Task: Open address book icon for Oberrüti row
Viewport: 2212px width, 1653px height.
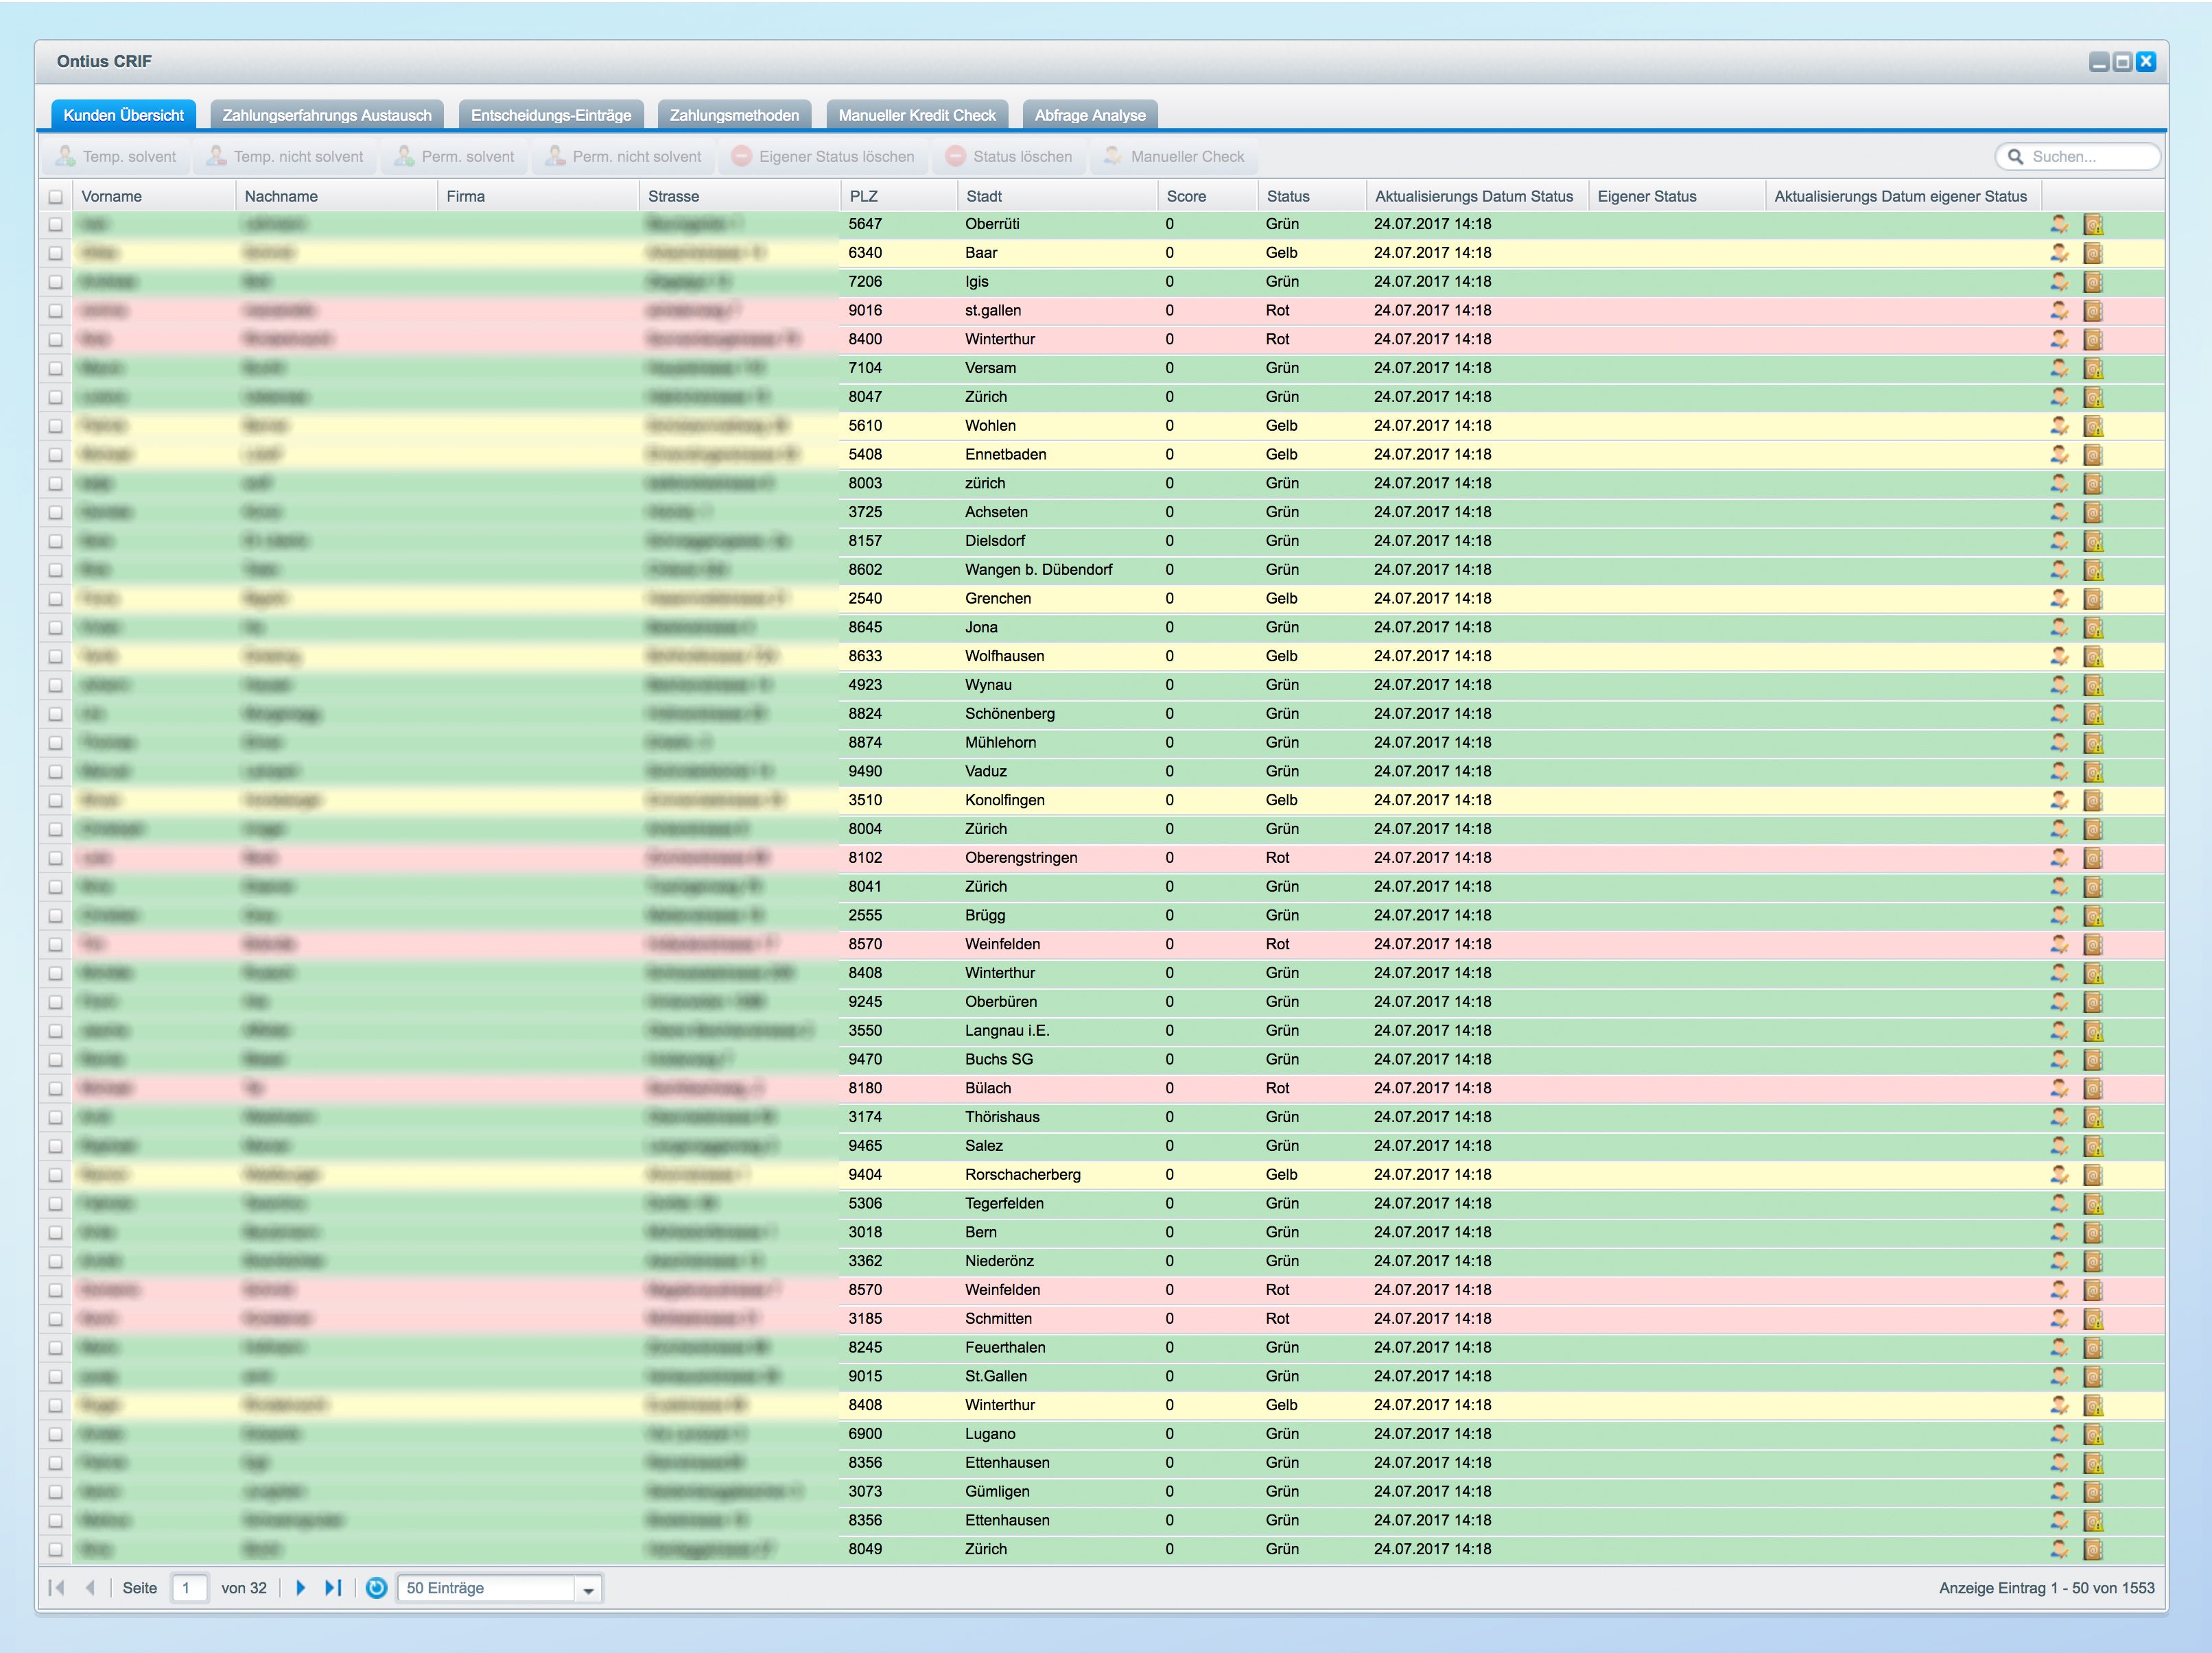Action: click(2093, 225)
